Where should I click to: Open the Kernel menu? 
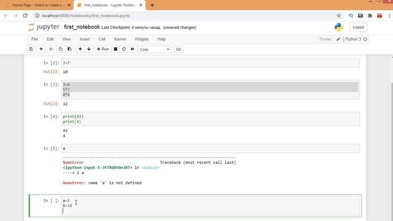pyautogui.click(x=120, y=39)
